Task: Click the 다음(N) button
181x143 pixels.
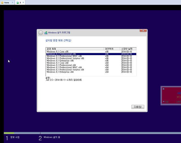Action: (x=138, y=107)
